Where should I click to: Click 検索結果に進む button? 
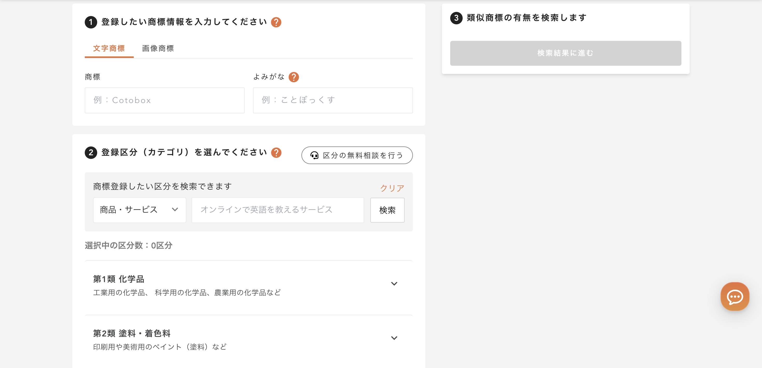[x=565, y=53]
